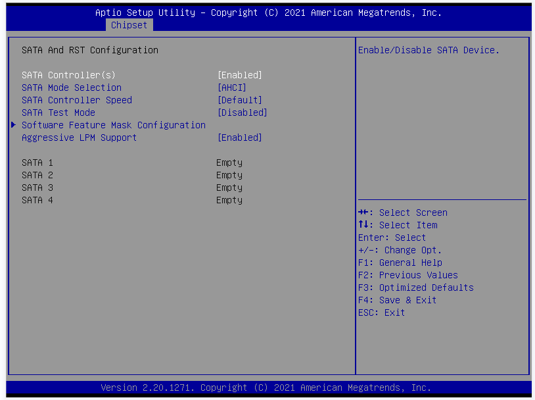Open the SATA Mode Selection AHCI option
535x400 pixels.
pyautogui.click(x=231, y=87)
